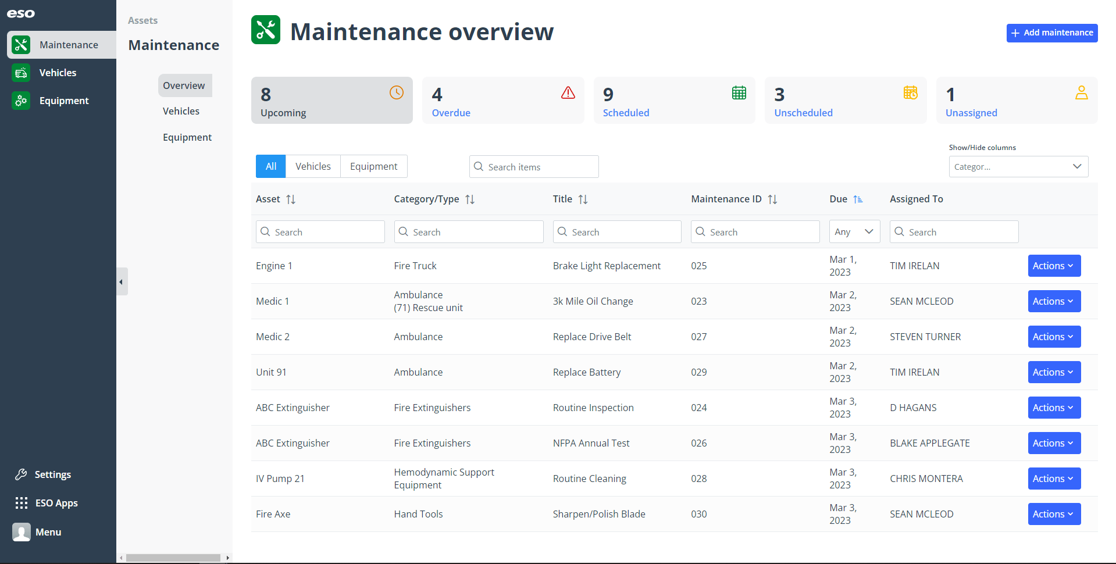Toggle Due column sort order

[858, 199]
